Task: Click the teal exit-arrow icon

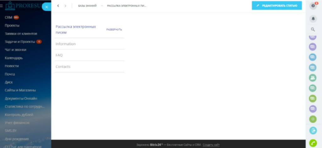Action: [x=313, y=130]
